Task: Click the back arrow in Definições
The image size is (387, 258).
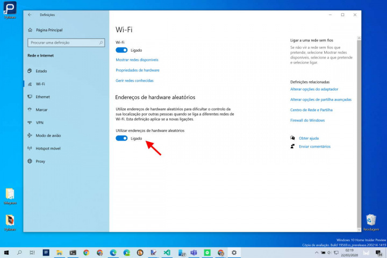Action: 30,15
